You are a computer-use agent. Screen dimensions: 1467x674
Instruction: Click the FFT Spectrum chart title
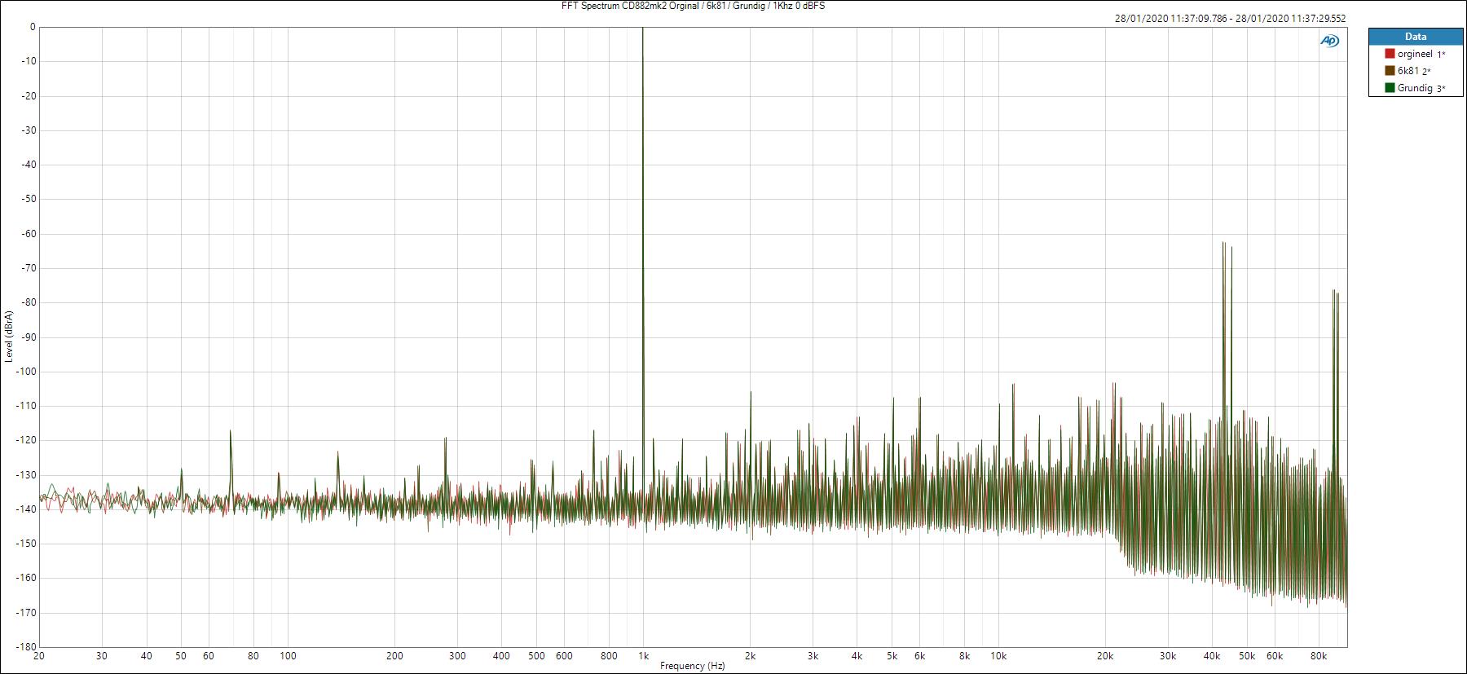click(x=693, y=6)
